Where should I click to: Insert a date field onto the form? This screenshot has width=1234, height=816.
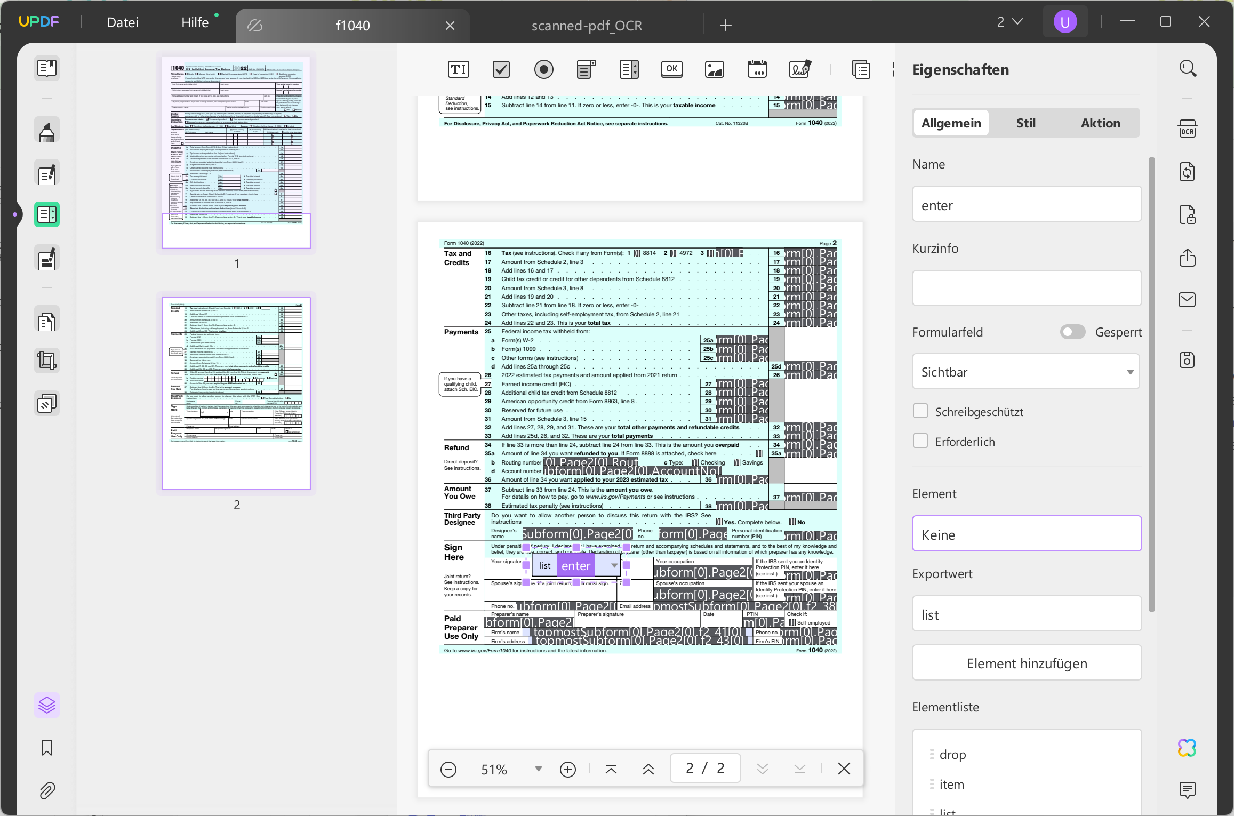[x=757, y=69]
